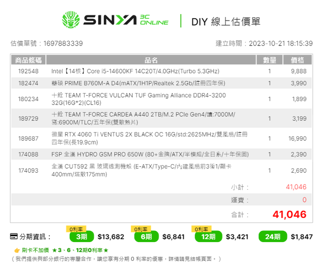The image size is (323, 272).
Task: Click the Intel Core i5-14600KF product name
Action: point(135,71)
